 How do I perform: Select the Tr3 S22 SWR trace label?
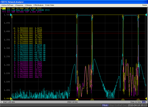tap(22, 12)
